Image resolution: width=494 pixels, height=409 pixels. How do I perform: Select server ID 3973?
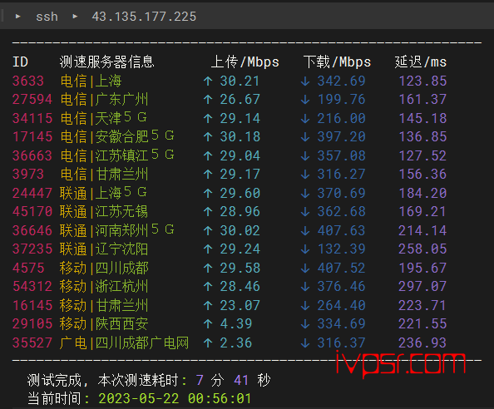point(28,174)
